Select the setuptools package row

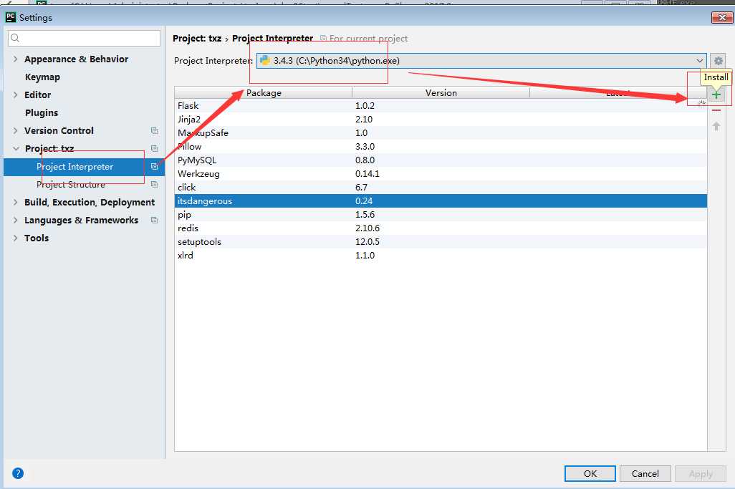(441, 242)
